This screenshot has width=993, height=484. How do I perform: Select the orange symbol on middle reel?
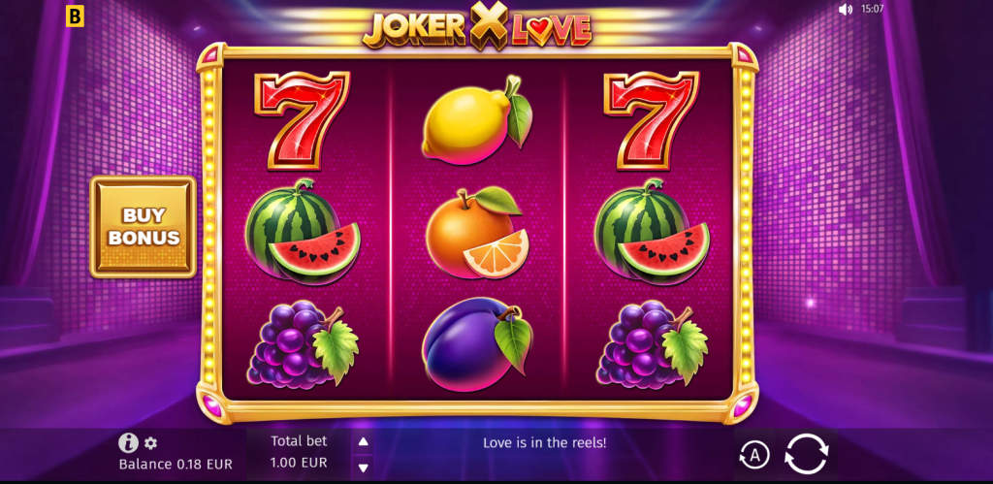(x=477, y=232)
